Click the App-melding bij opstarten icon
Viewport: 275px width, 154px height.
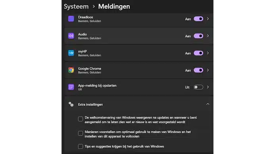coord(71,87)
